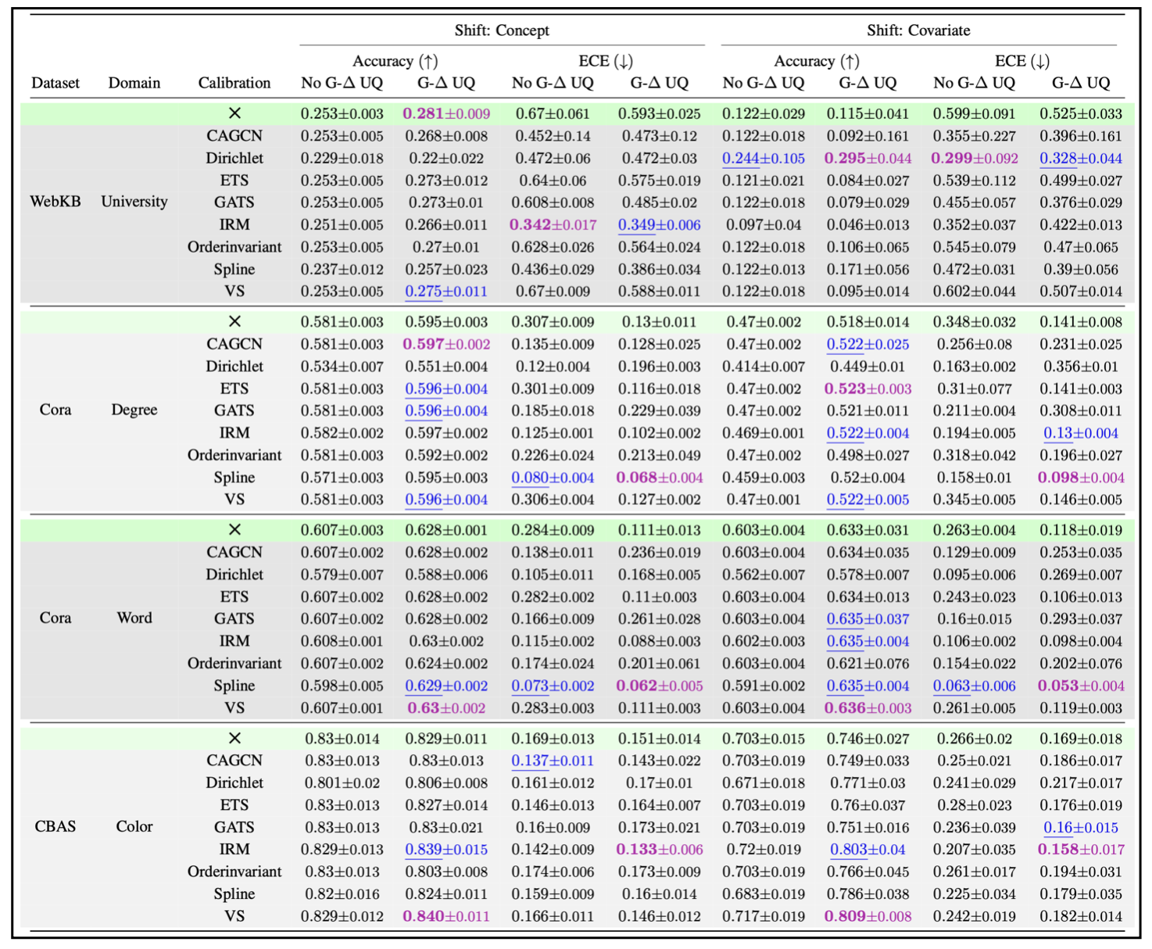Select the 'Domain' column header

pyautogui.click(x=134, y=83)
